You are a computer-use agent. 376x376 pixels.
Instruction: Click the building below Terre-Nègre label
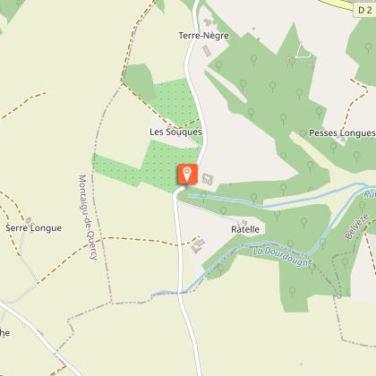pyautogui.click(x=207, y=51)
